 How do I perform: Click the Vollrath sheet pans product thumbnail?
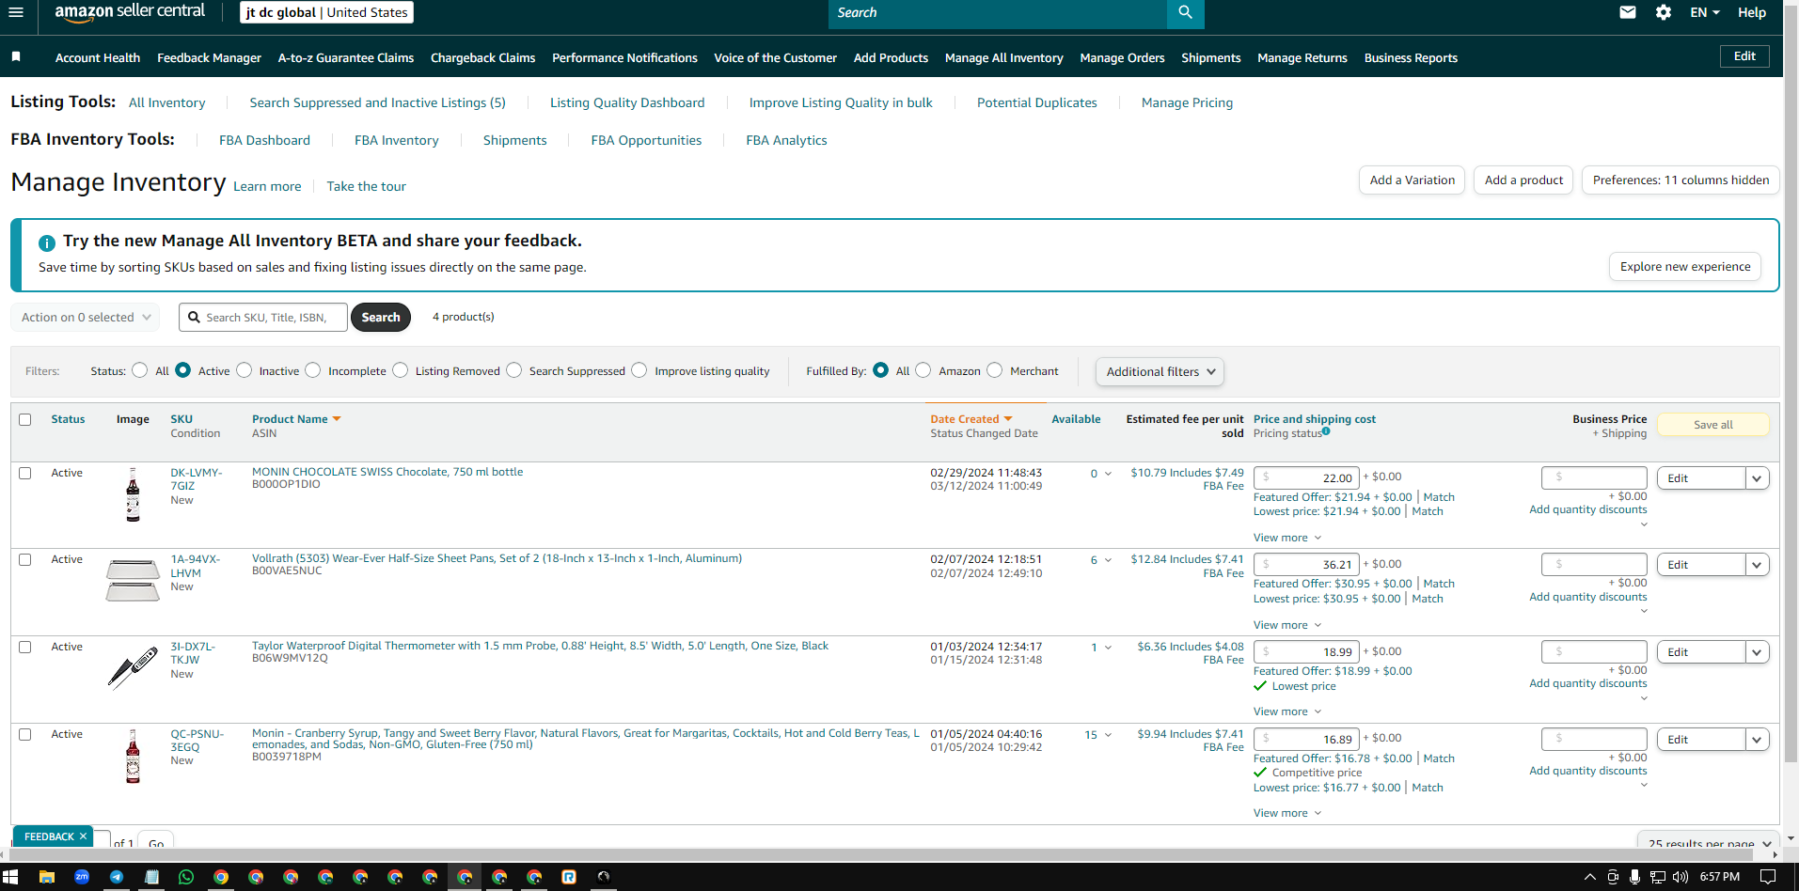(133, 580)
